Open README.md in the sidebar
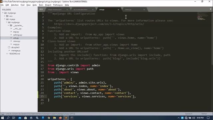Image resolution: width=213 pixels, height=120 pixels. pos(15,54)
